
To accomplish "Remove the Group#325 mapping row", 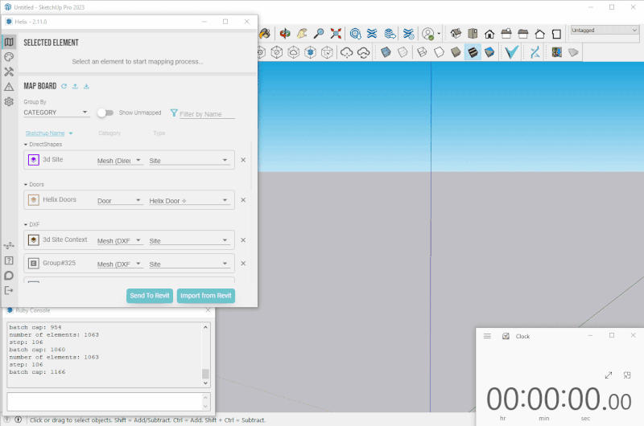I will tap(243, 264).
